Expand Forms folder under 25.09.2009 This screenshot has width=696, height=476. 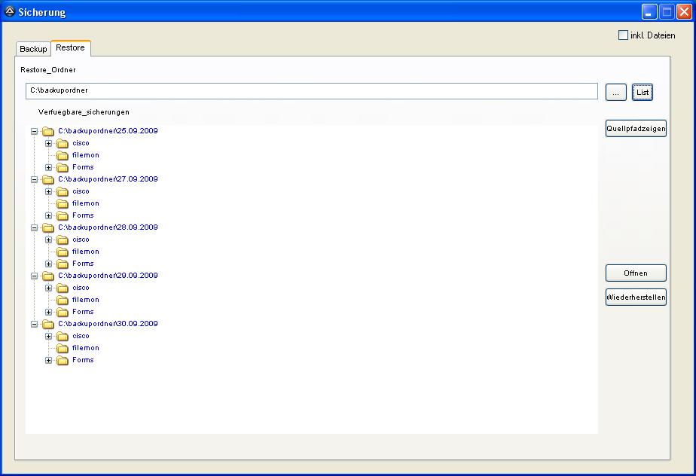(48, 167)
